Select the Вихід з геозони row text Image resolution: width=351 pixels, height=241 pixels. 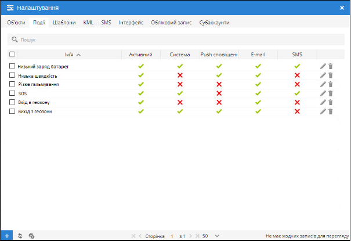[35, 111]
